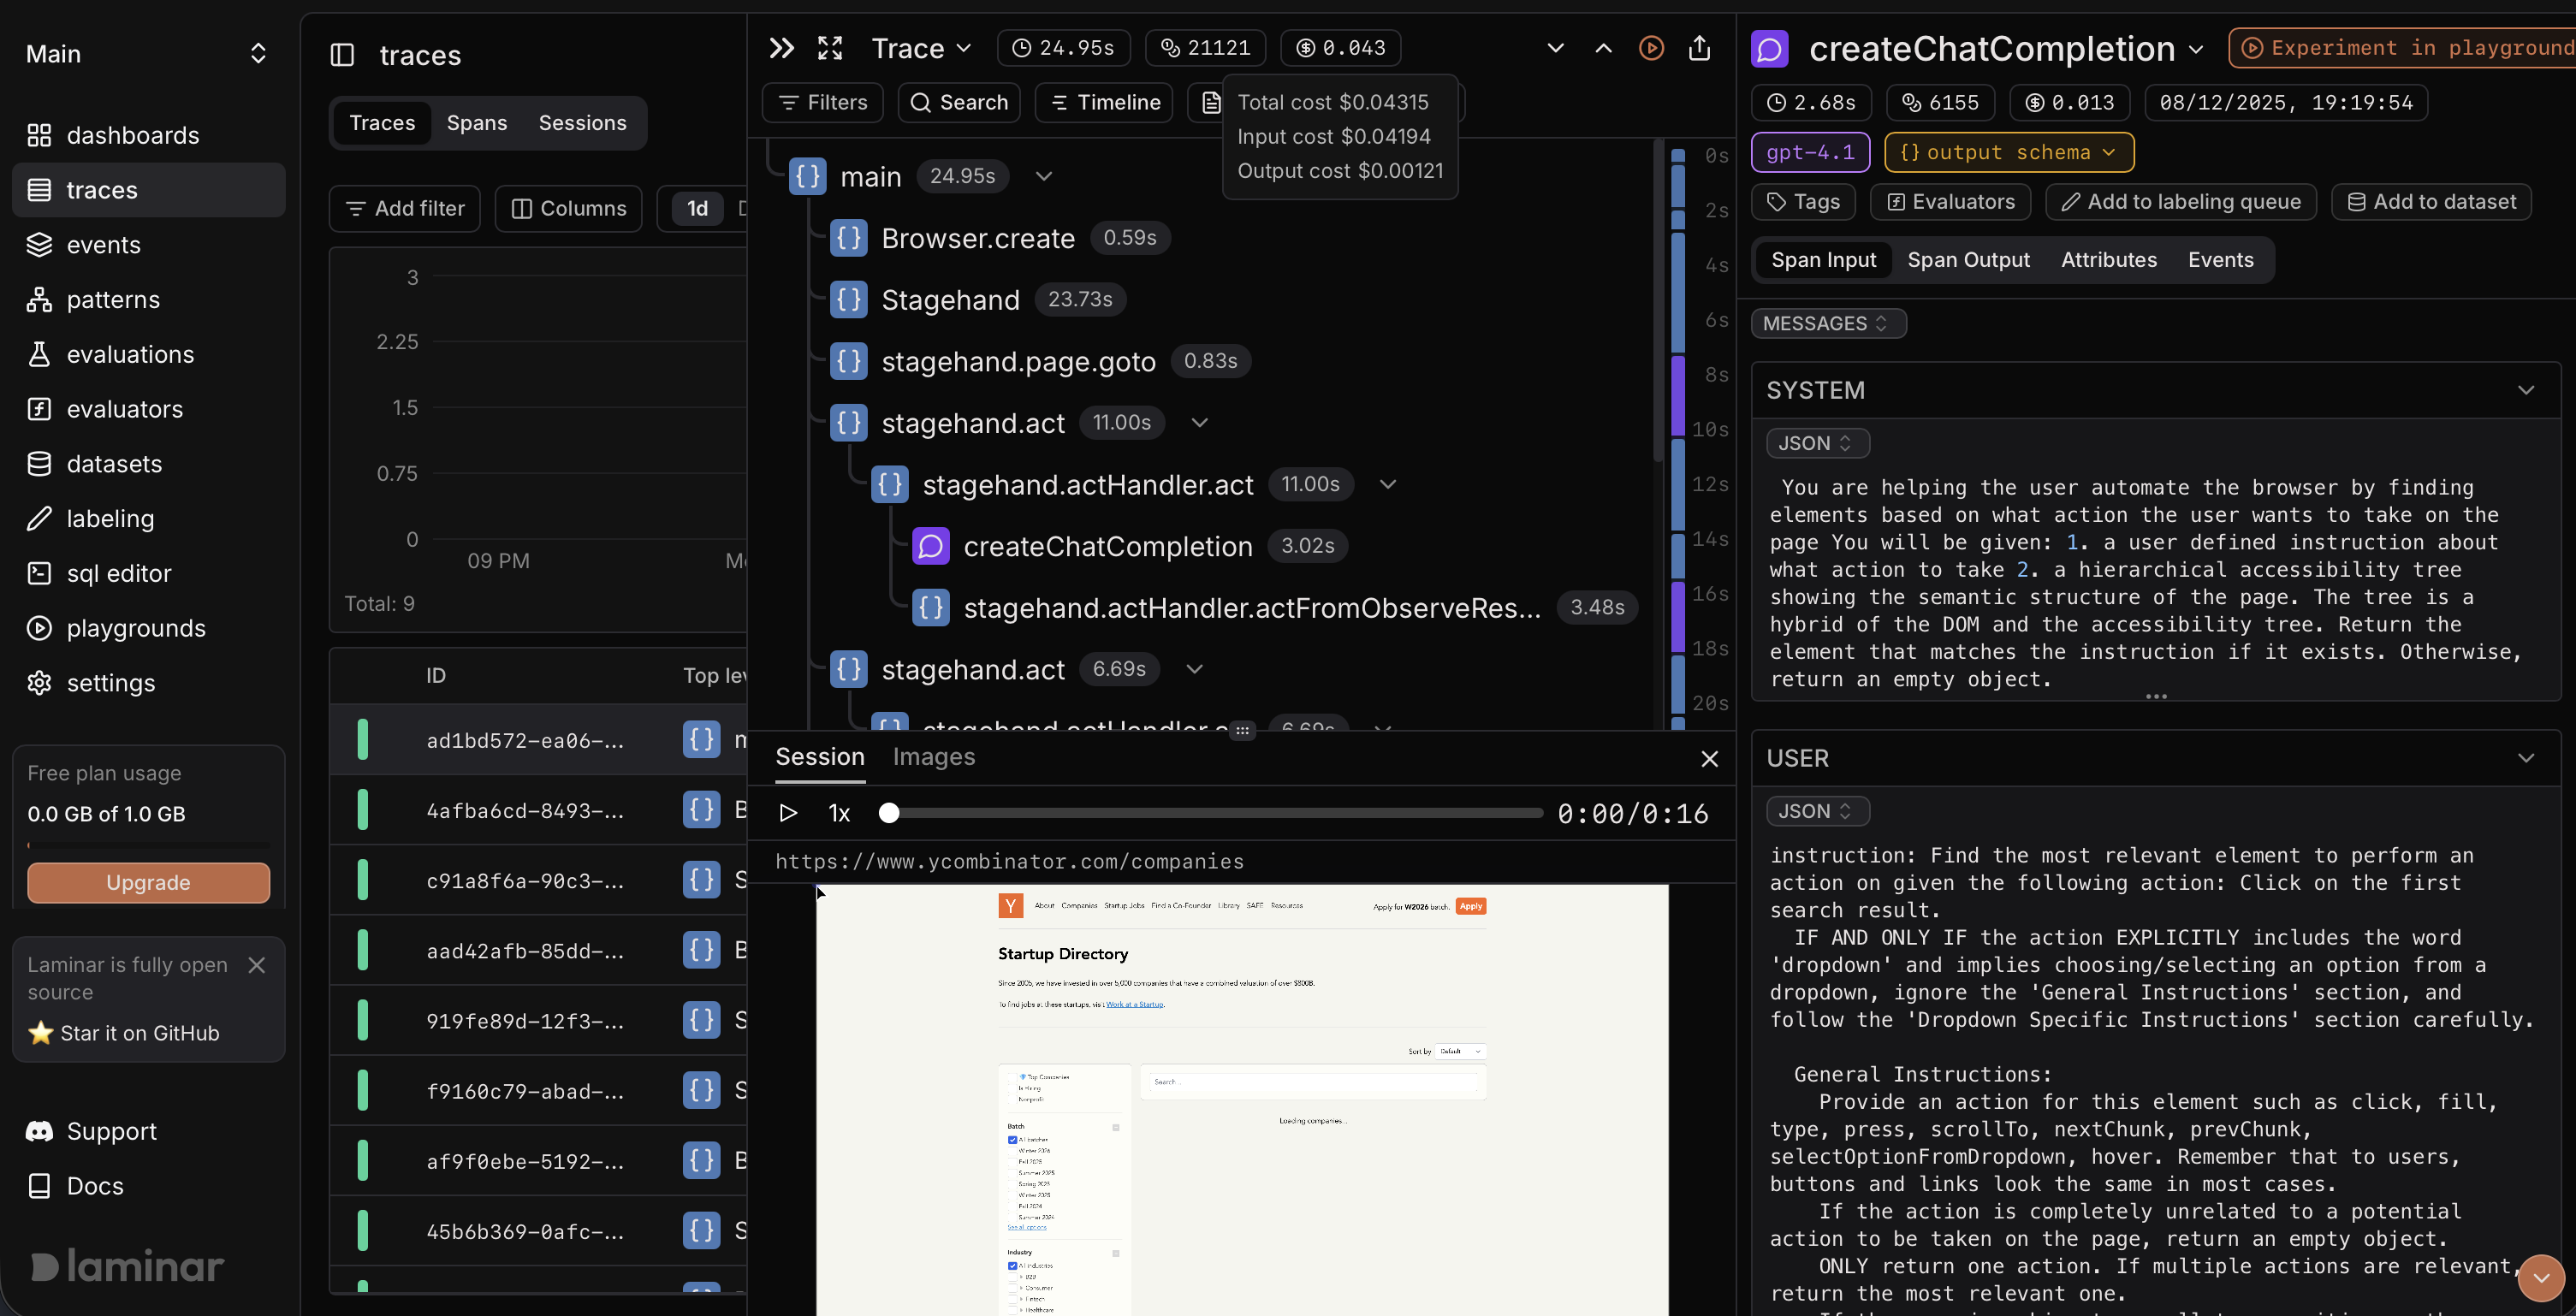
Task: Change the 1x playback speed
Action: [839, 813]
